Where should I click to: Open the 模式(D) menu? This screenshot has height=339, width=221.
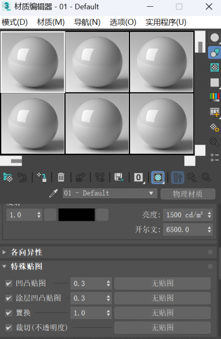pyautogui.click(x=15, y=22)
